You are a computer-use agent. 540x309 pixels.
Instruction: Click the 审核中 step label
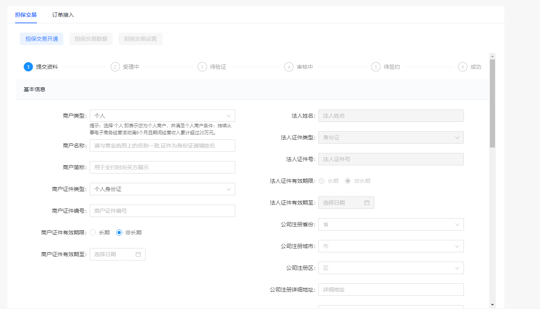[305, 67]
